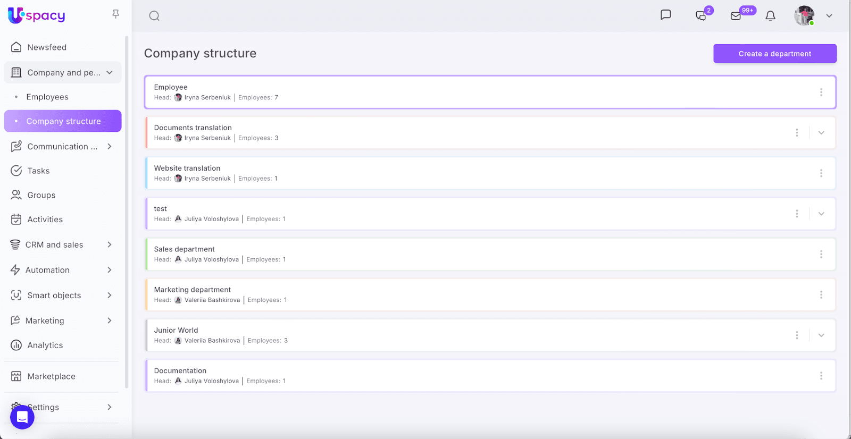Screen dimensions: 851x439
Task: Go to Employees in sidebar
Action: click(x=47, y=97)
